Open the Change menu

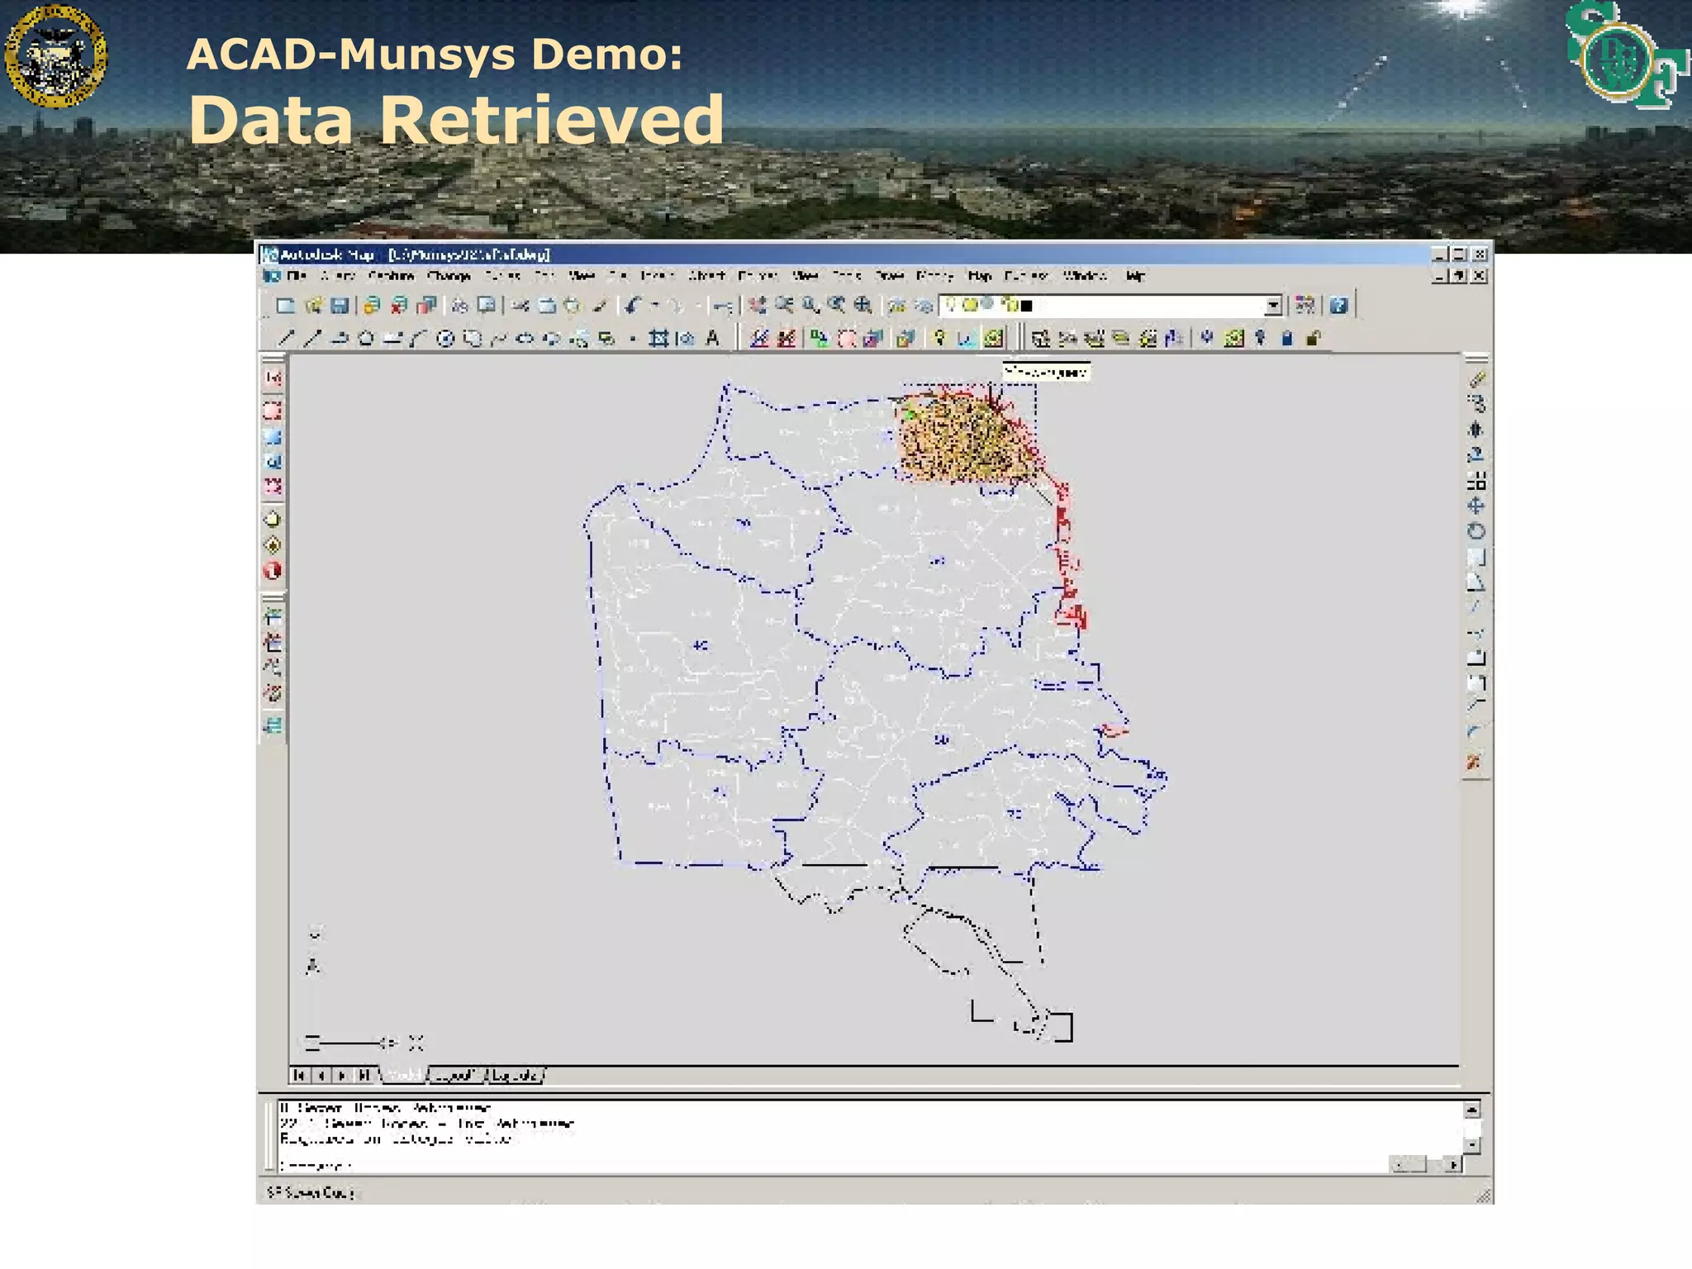pos(449,276)
